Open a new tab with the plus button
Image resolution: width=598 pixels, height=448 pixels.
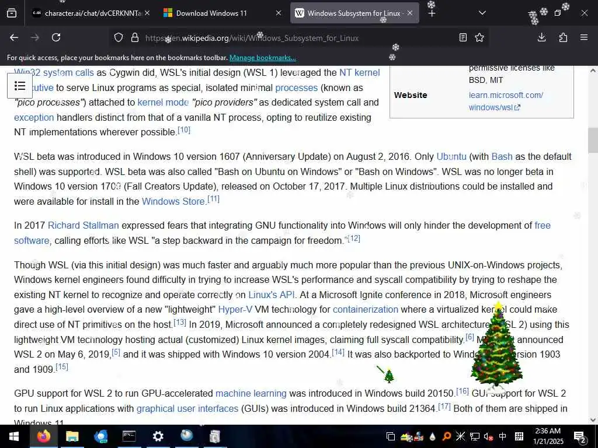(432, 13)
